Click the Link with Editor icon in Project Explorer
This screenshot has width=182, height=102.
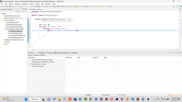[18, 12]
